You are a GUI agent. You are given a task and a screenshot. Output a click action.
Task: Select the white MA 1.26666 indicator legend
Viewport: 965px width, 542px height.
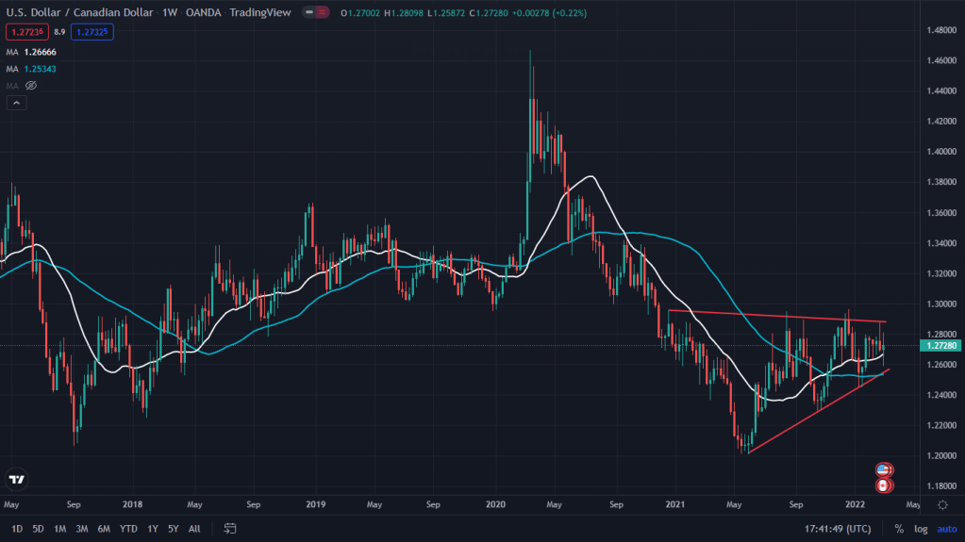pyautogui.click(x=31, y=52)
